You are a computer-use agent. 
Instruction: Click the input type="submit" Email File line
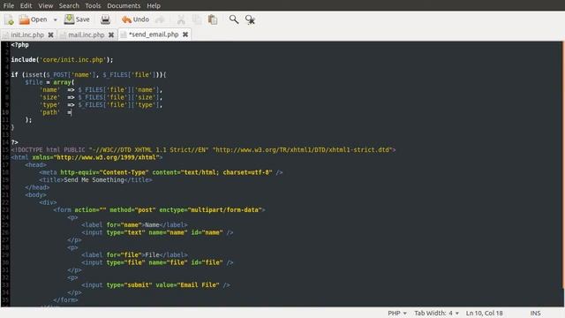[x=155, y=284]
